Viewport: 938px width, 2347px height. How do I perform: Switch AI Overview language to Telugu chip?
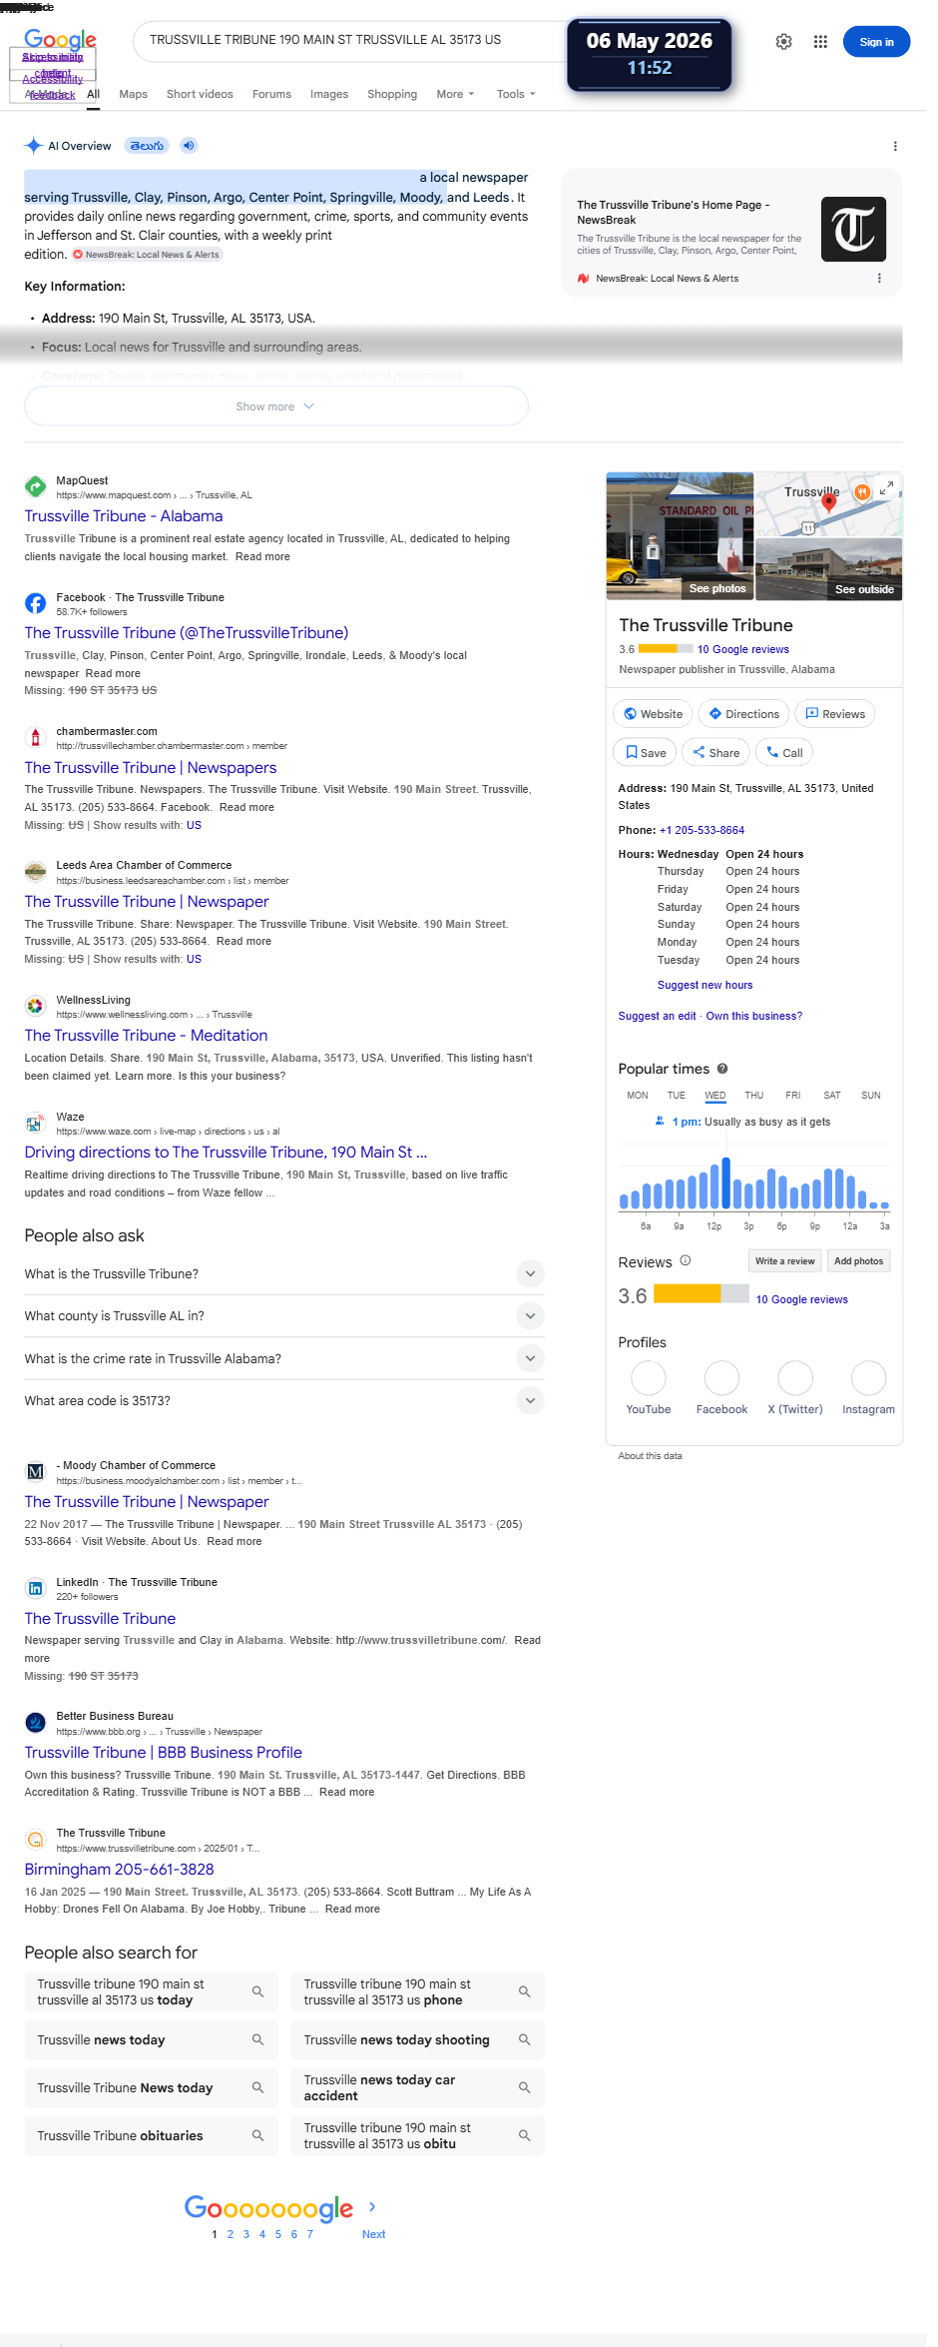[x=147, y=146]
